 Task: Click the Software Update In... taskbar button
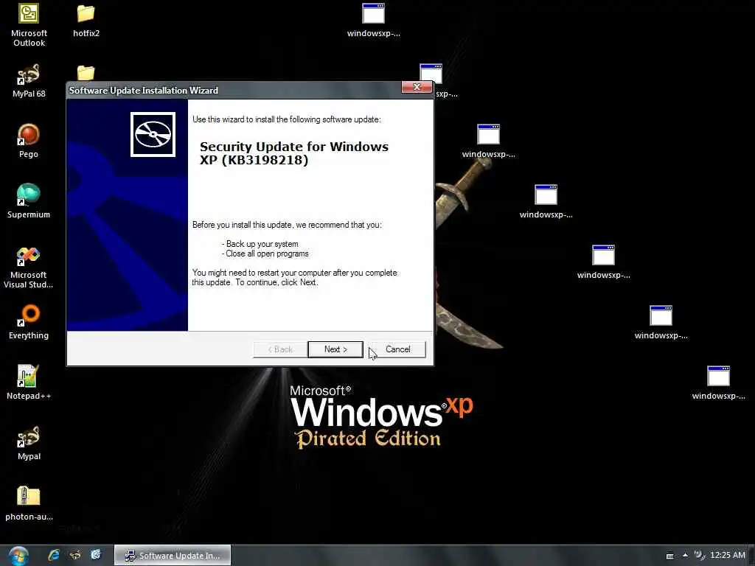173,556
